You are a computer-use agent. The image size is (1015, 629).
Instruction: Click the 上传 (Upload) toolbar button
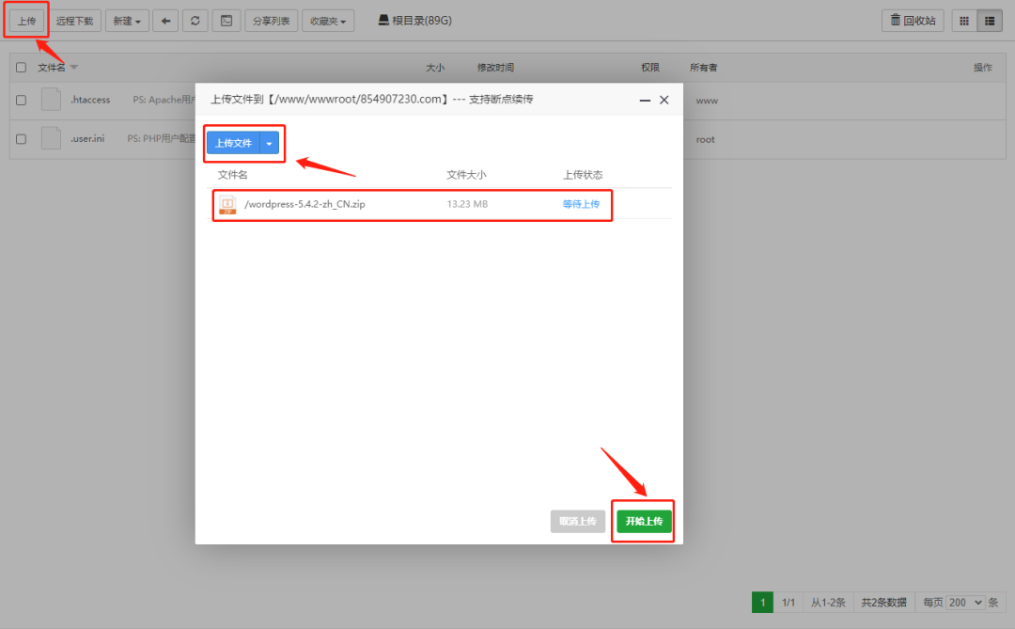(26, 21)
